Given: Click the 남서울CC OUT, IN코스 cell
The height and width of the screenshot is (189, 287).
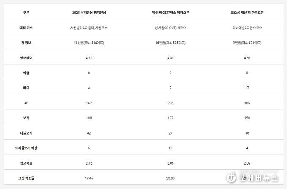Looking at the screenshot, I should pyautogui.click(x=171, y=27).
